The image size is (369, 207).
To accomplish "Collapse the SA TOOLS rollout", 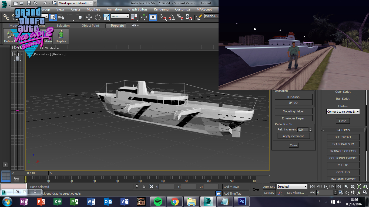I will tap(343, 130).
